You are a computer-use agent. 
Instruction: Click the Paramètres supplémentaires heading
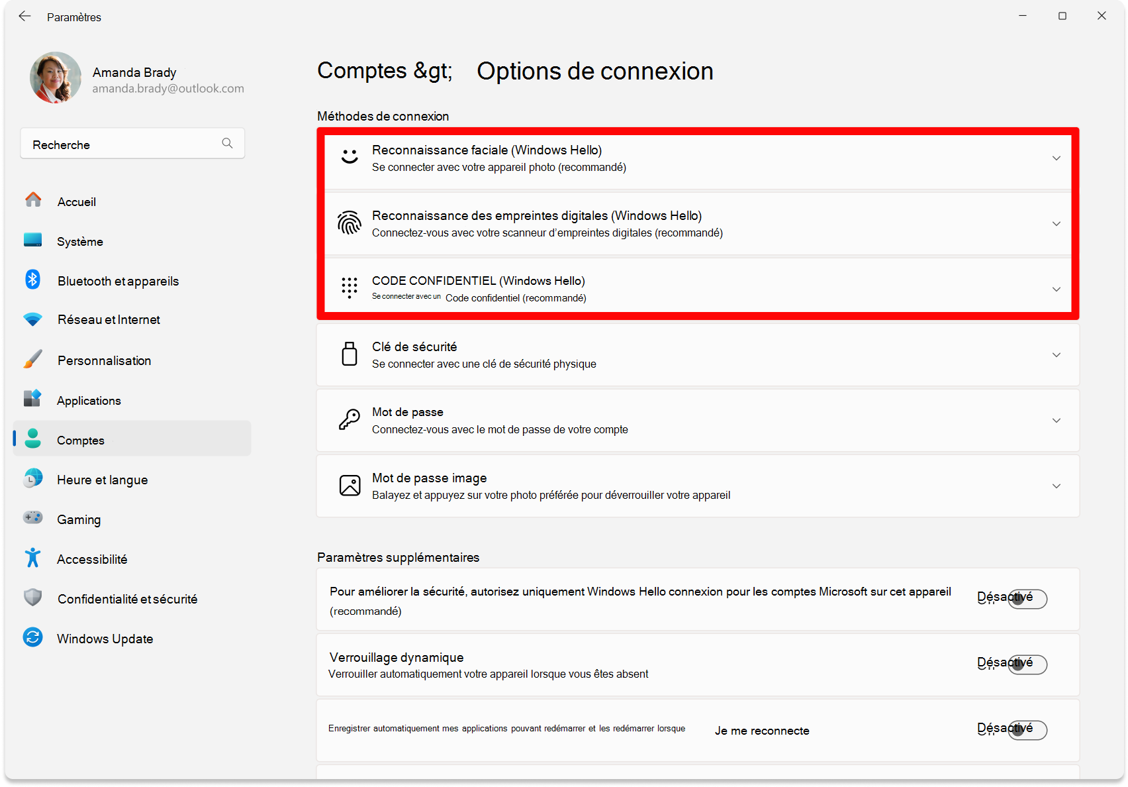(x=398, y=557)
